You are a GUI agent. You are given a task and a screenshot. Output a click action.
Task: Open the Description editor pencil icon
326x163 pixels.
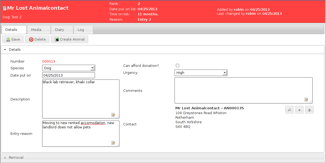click(113, 115)
